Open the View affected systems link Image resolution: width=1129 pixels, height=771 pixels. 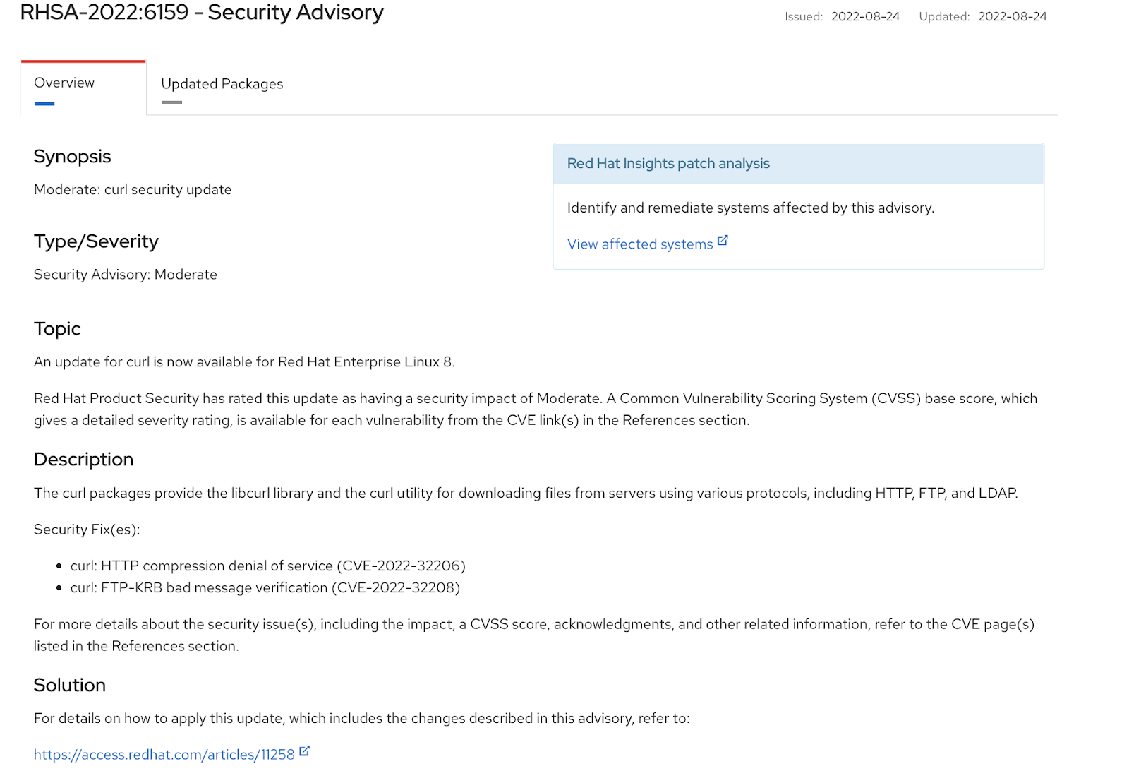pyautogui.click(x=639, y=244)
